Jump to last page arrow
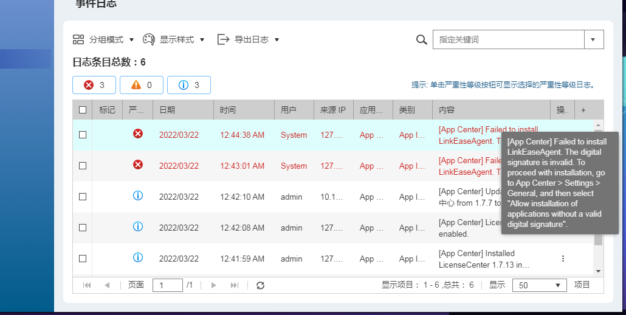Screen dimensions: 626x315 (x=235, y=285)
